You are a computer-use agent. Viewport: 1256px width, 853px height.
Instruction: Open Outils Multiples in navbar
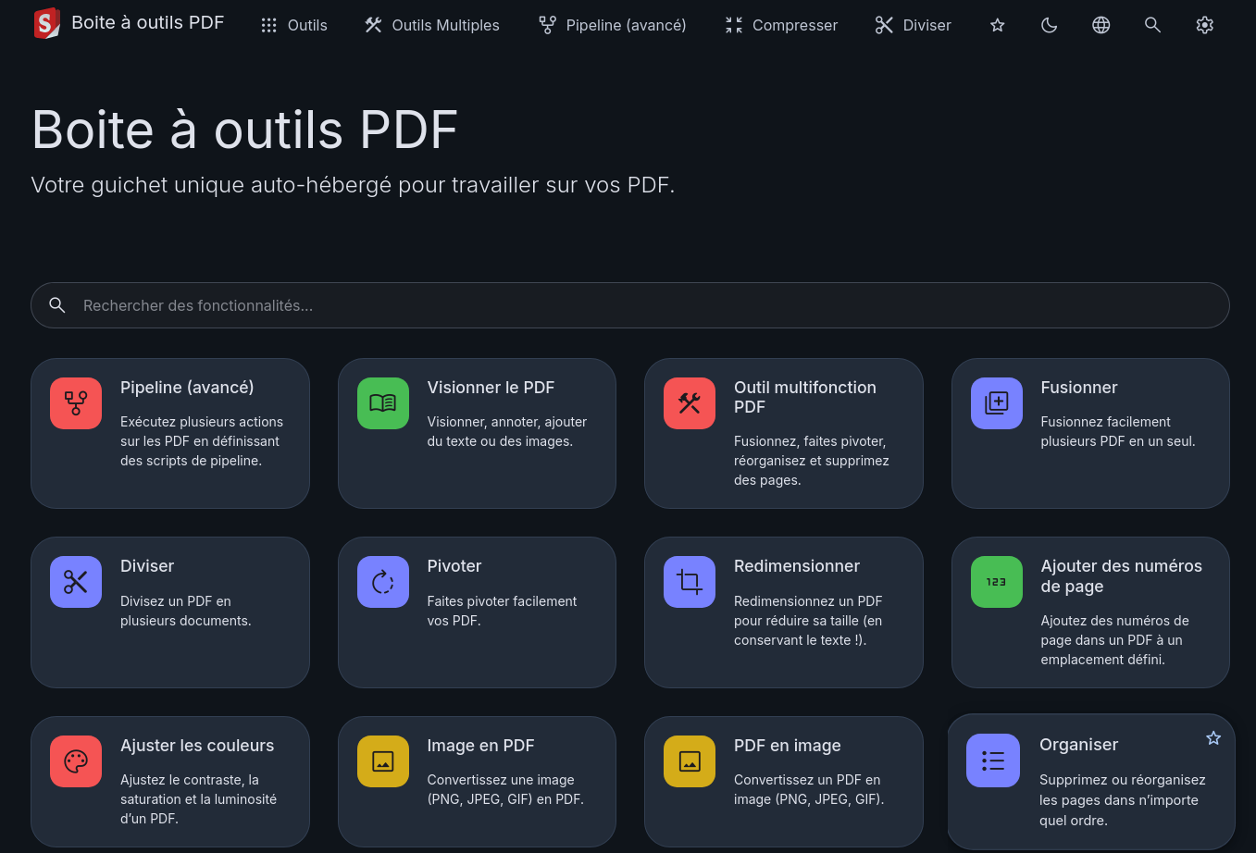[x=432, y=25]
